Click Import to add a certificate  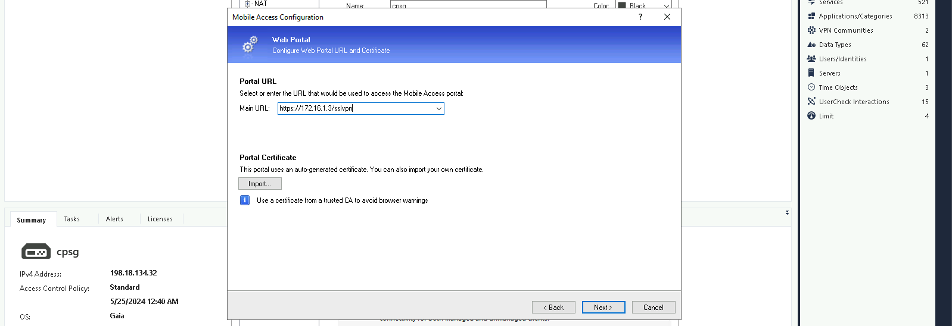260,184
